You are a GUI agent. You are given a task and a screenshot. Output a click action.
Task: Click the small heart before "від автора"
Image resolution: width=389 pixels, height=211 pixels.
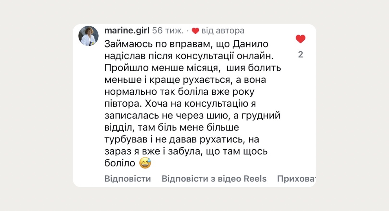coord(195,31)
